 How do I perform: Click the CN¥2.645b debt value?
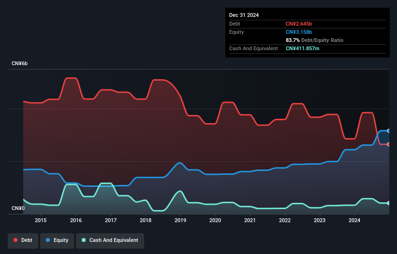coord(299,24)
